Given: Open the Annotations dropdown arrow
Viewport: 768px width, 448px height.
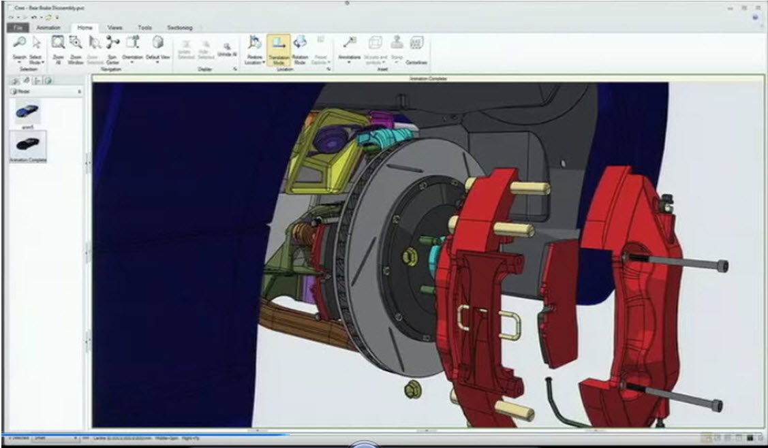Looking at the screenshot, I should (x=349, y=63).
